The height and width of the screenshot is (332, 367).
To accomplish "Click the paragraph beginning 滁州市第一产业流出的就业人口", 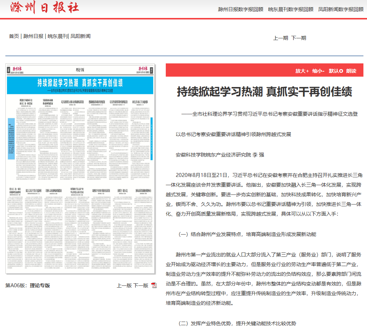I will [264, 279].
